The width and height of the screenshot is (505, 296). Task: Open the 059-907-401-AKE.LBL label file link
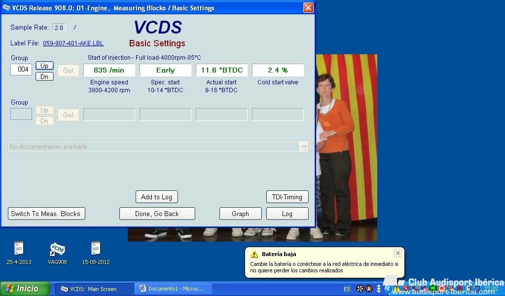(x=73, y=43)
